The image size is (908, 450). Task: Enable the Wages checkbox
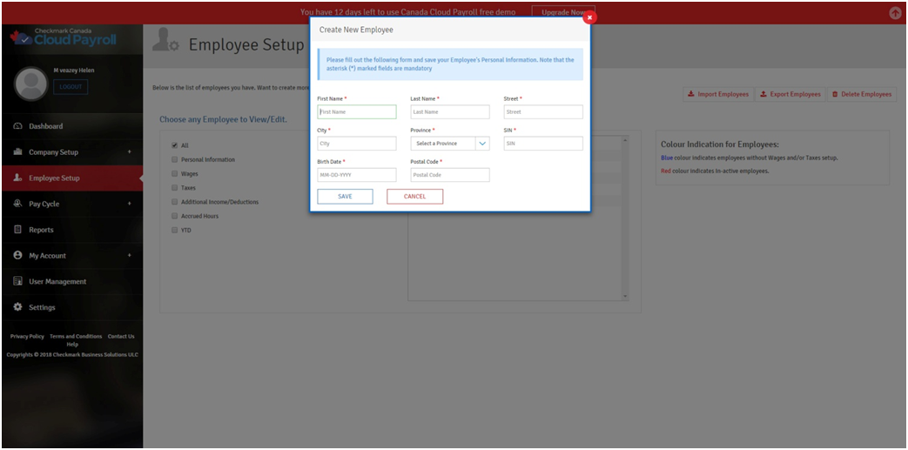175,173
